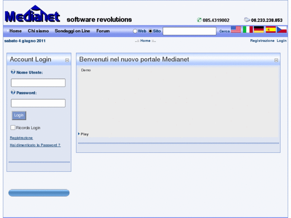Open the Chi siamo menu item
291x218 pixels.
click(38, 31)
